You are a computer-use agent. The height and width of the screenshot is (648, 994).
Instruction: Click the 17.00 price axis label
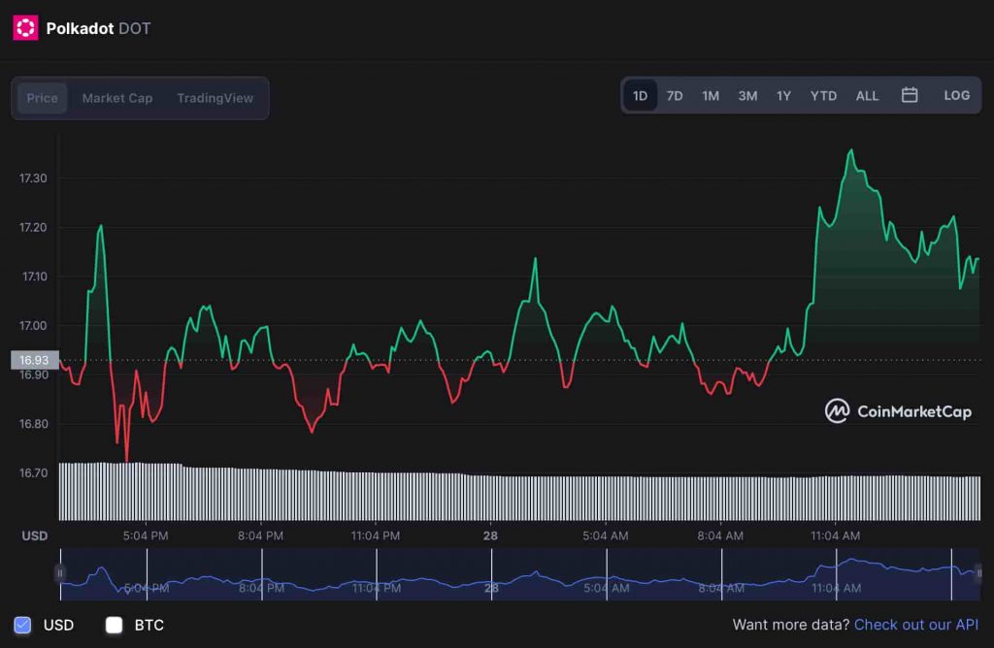click(33, 326)
